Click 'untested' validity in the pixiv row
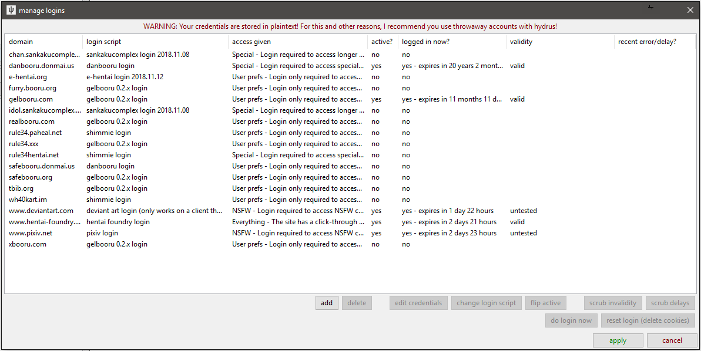The width and height of the screenshot is (701, 351). (x=524, y=233)
